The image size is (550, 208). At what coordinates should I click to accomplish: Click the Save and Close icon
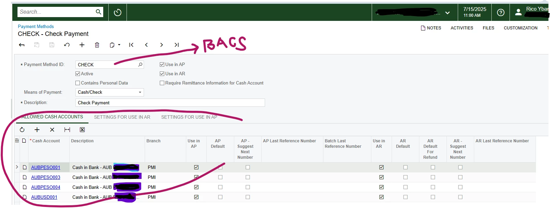[37, 45]
